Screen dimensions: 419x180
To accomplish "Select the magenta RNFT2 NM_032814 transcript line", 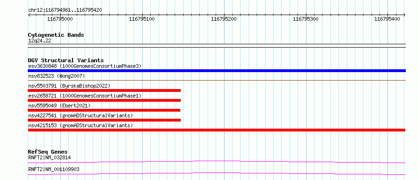I will pyautogui.click(x=217, y=162).
